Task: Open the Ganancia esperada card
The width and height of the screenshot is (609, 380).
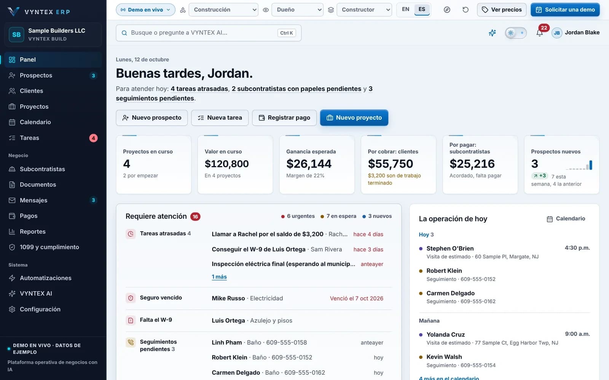Action: click(317, 165)
